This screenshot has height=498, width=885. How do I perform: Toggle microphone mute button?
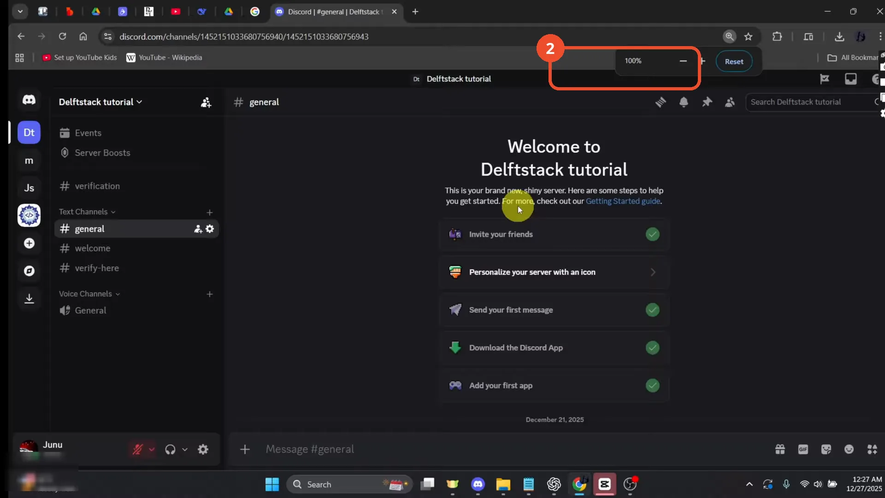[x=137, y=449]
